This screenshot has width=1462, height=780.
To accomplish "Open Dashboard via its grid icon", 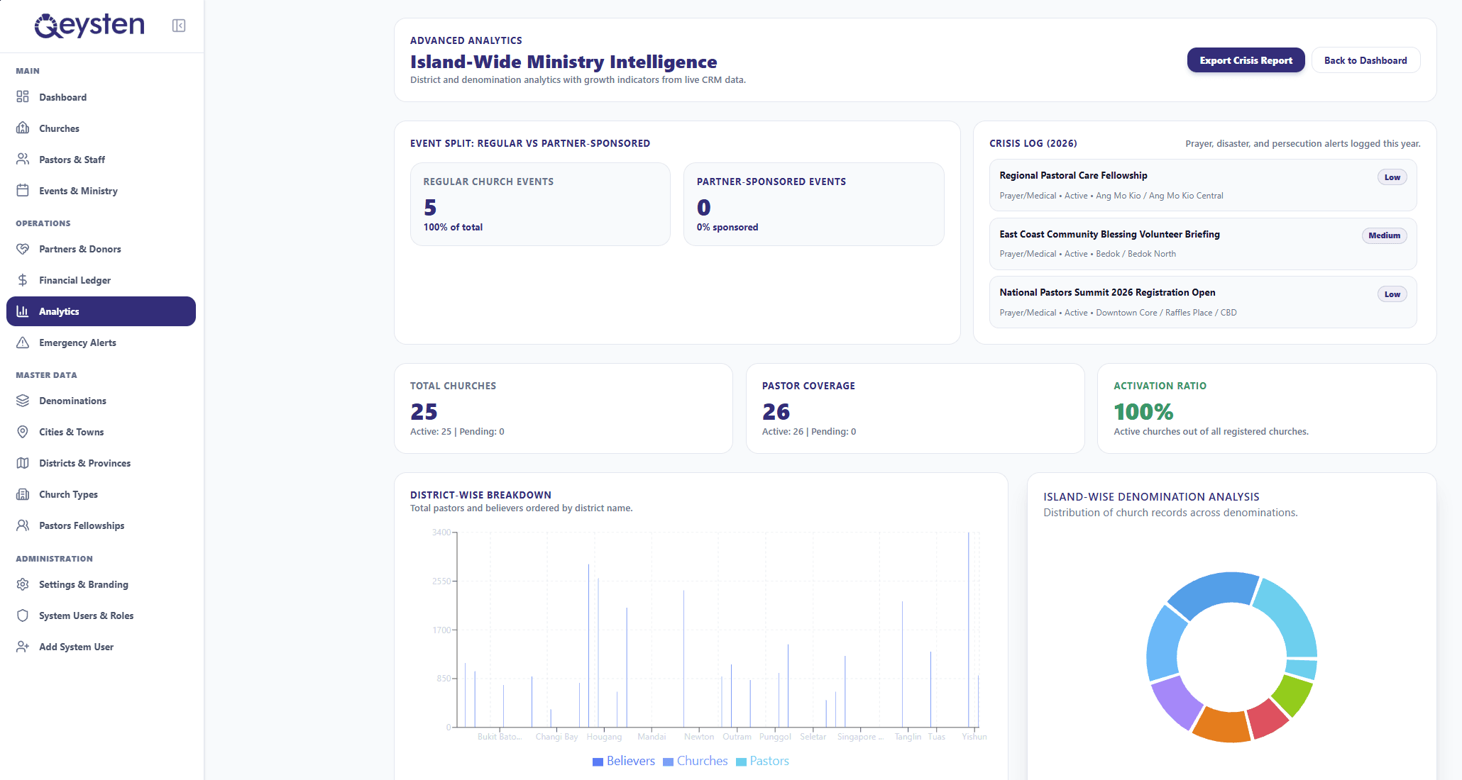I will click(23, 96).
